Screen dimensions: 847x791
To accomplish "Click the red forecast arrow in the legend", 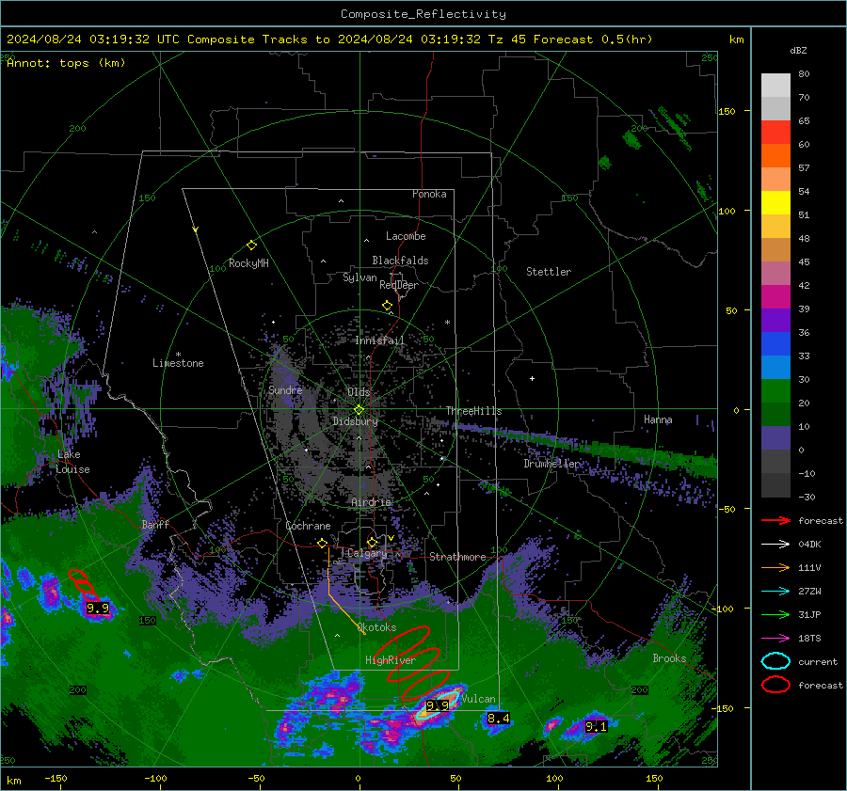I will 775,520.
